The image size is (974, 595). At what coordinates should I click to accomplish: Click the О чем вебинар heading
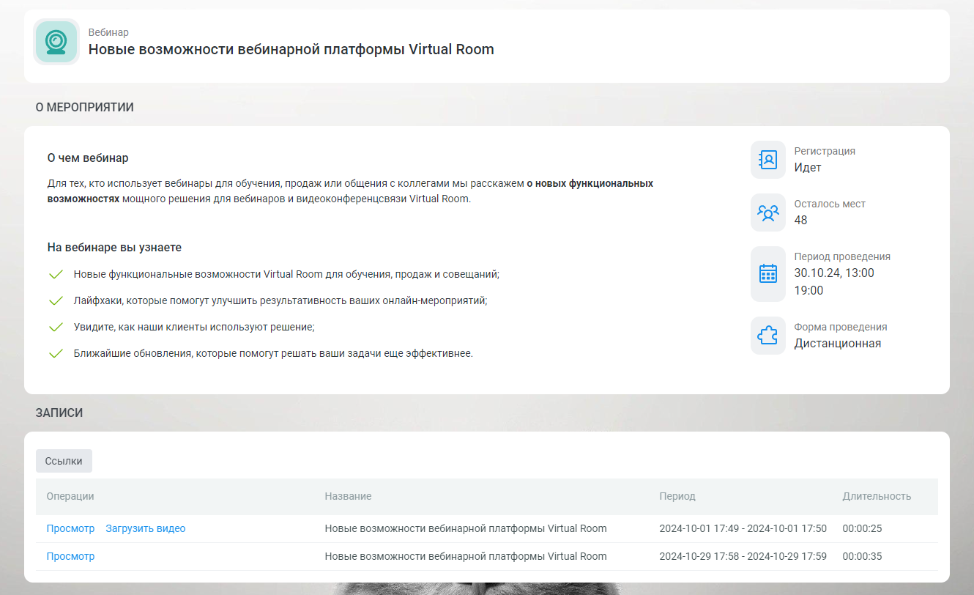click(88, 158)
